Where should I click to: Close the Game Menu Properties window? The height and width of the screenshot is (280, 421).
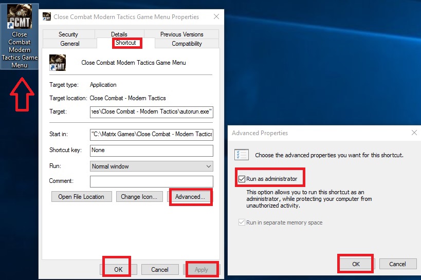216,16
